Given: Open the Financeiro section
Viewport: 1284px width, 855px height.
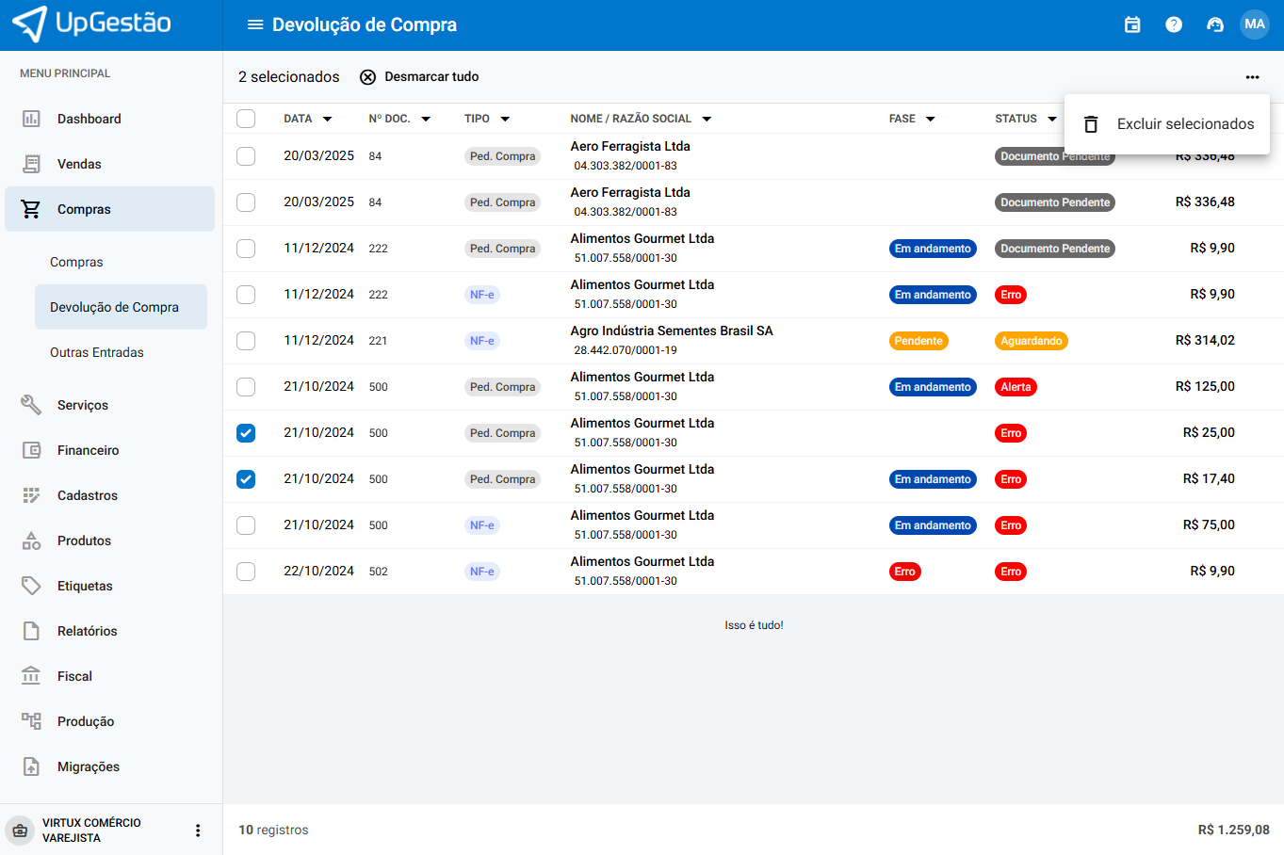Looking at the screenshot, I should click(88, 450).
